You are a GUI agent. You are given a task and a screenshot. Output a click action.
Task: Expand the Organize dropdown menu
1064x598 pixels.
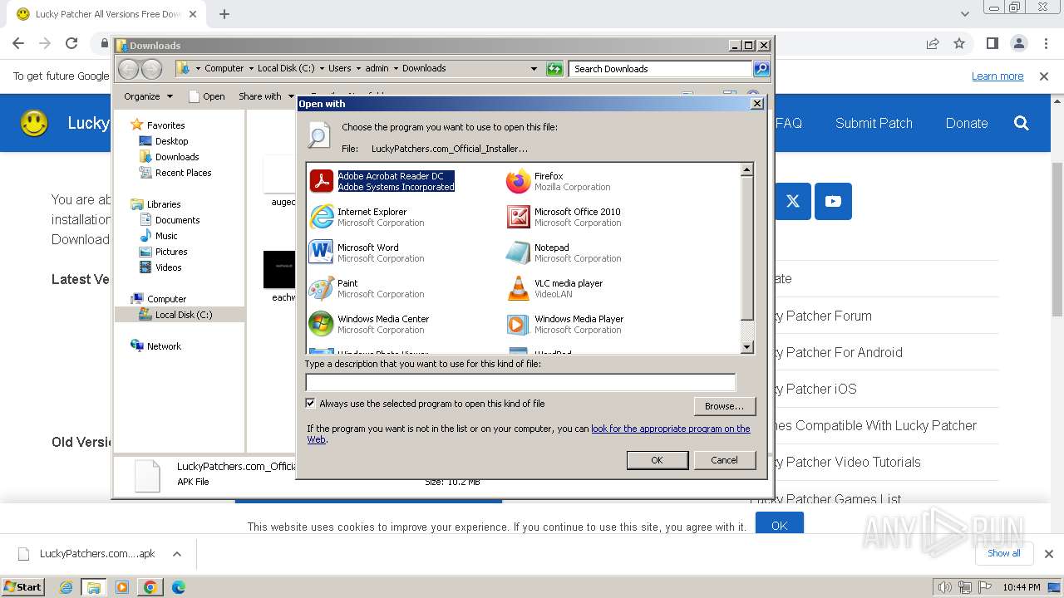(x=148, y=96)
